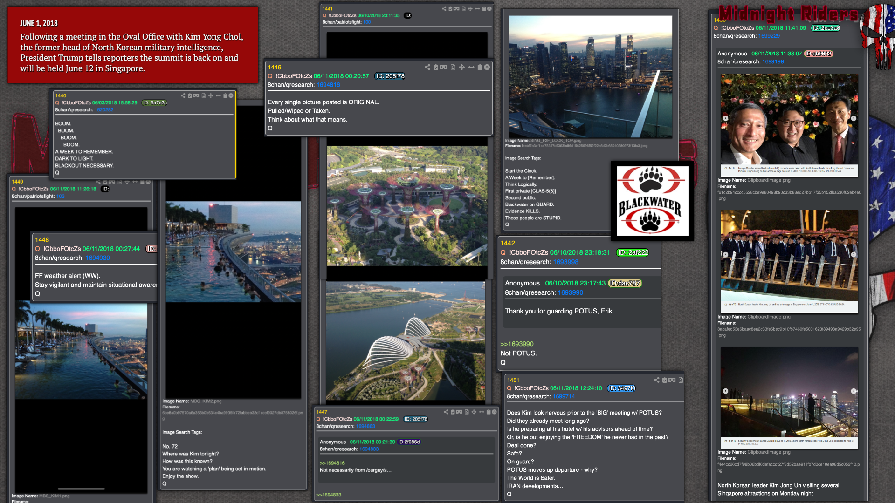Open the Gardens by the Bay aerial photo
This screenshot has width=895, height=503.
[407, 206]
